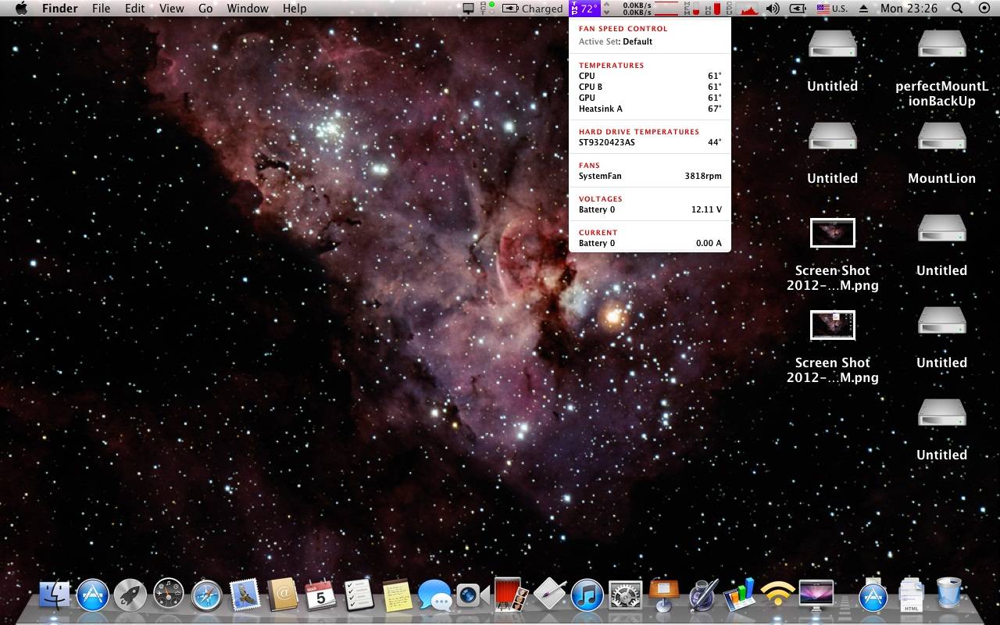
Task: Open Launchpad from the dock
Action: (130, 596)
